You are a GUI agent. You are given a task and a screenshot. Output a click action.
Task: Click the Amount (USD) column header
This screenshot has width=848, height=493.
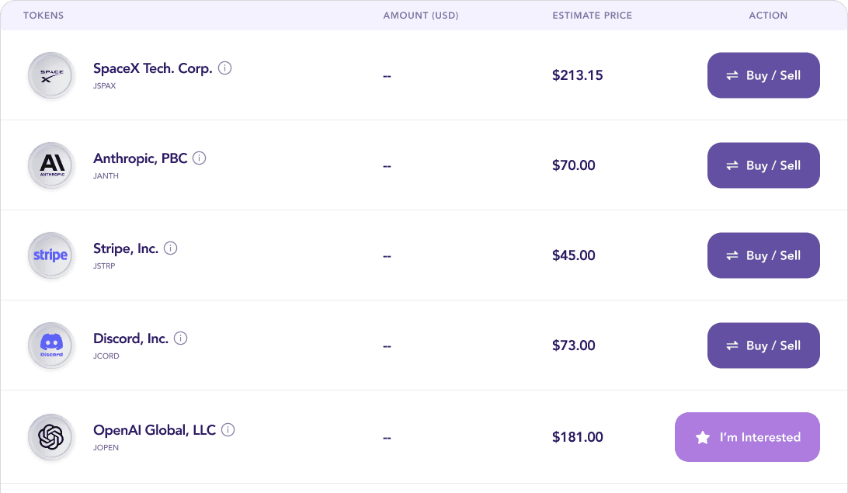click(421, 16)
